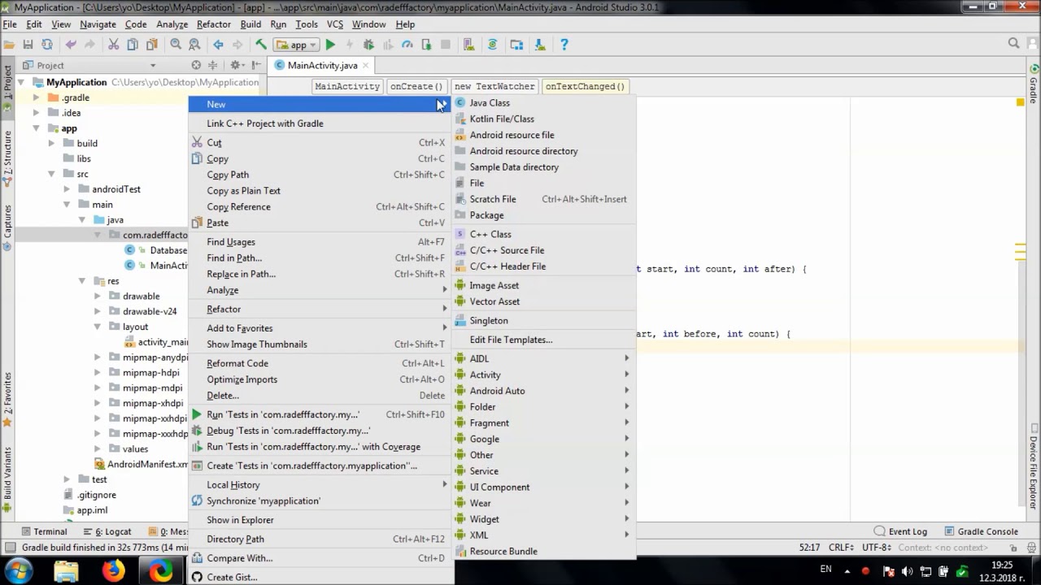Click the CRLF line separator in status bar
The height and width of the screenshot is (585, 1041).
[x=841, y=548]
